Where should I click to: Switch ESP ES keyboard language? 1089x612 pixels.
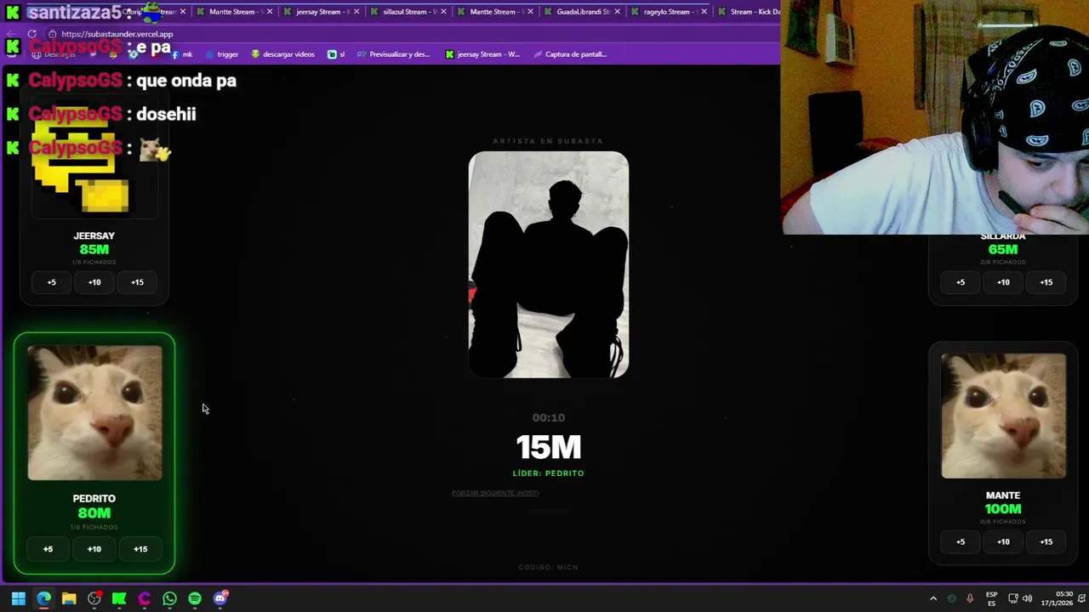[x=992, y=598]
